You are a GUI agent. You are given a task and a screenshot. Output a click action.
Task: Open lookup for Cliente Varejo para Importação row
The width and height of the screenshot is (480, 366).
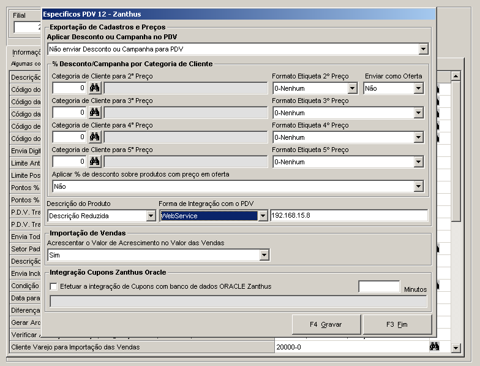click(434, 347)
